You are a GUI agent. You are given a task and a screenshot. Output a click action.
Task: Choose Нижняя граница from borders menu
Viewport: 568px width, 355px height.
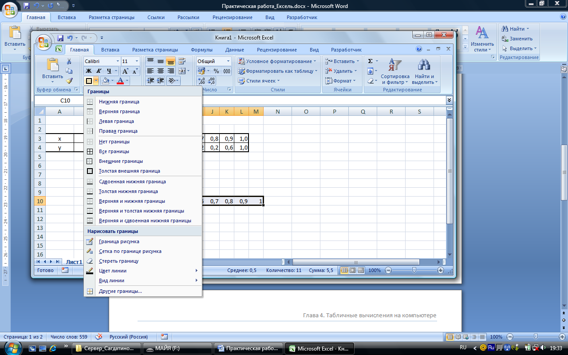[x=142, y=102]
